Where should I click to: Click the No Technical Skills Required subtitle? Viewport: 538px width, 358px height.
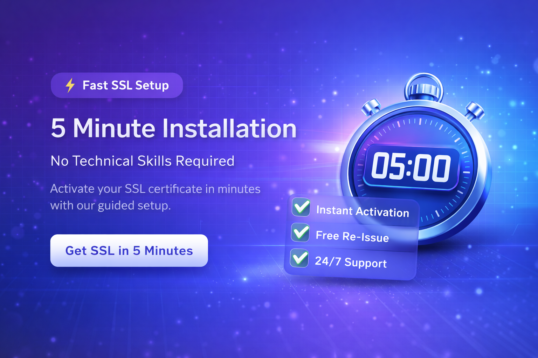click(142, 161)
